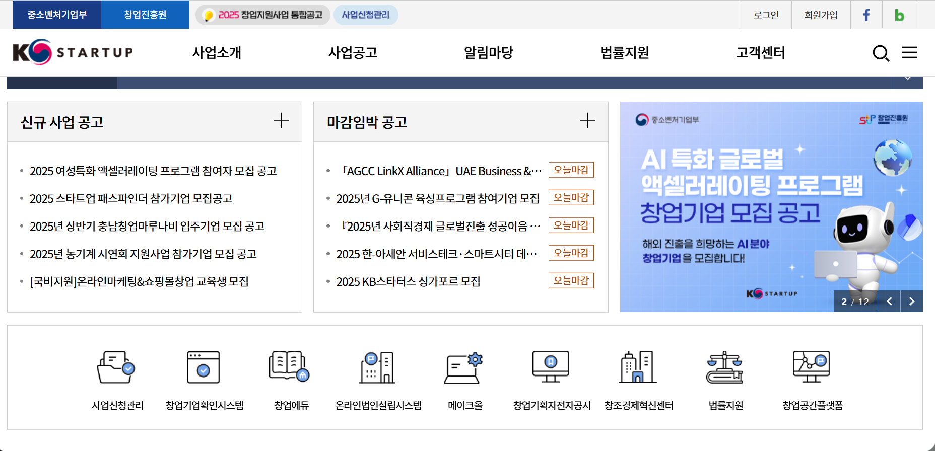Open the 창업에듀 book icon
The height and width of the screenshot is (451, 935).
[290, 366]
